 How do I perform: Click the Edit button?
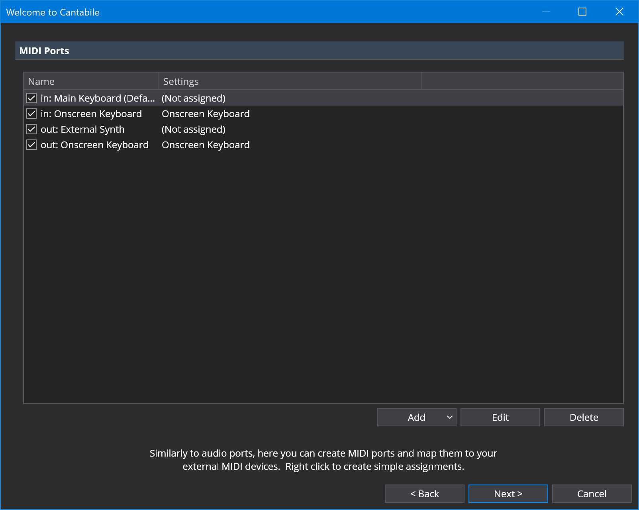(500, 417)
